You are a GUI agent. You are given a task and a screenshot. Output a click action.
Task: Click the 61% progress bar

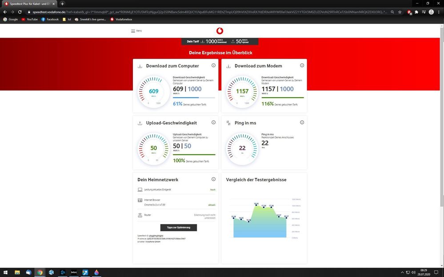point(194,98)
